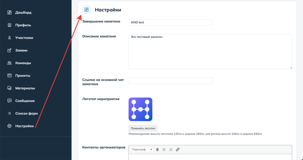
Task: Focus the Описание хакатона text area
Action: pyautogui.click(x=210, y=51)
